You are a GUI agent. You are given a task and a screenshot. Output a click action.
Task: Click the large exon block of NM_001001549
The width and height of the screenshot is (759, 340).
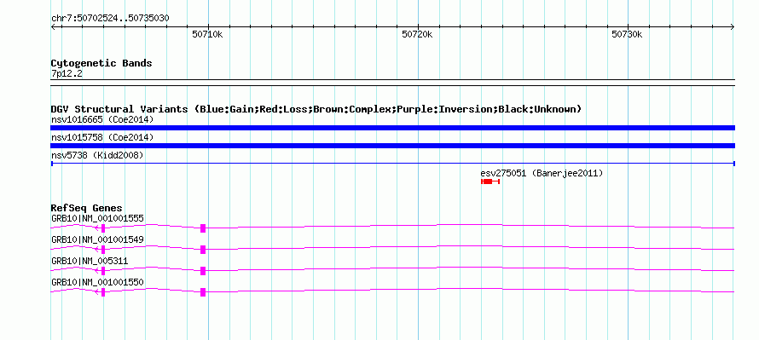tap(203, 250)
